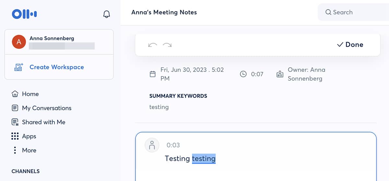This screenshot has width=389, height=181.
Task: Click Done to finish editing
Action: point(350,45)
